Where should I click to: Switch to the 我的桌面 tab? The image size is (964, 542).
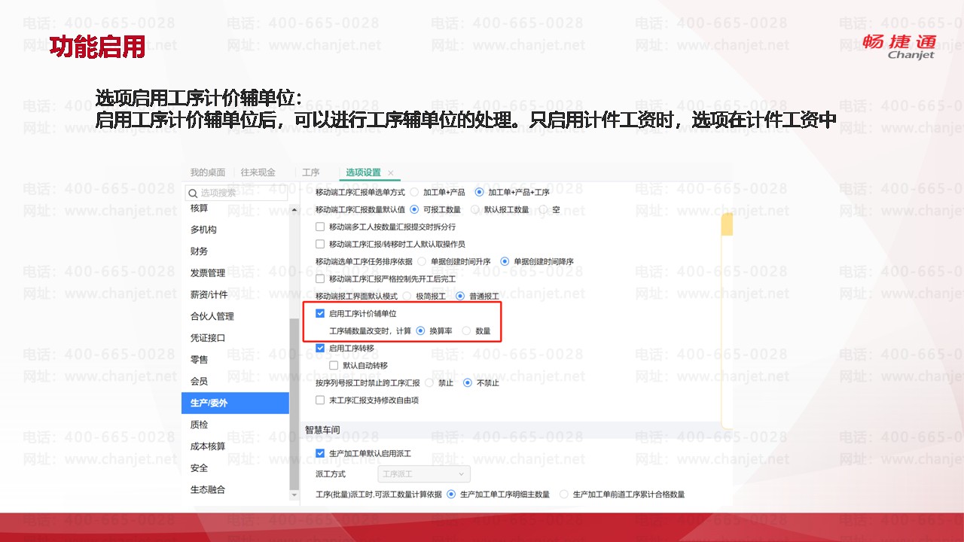point(208,172)
